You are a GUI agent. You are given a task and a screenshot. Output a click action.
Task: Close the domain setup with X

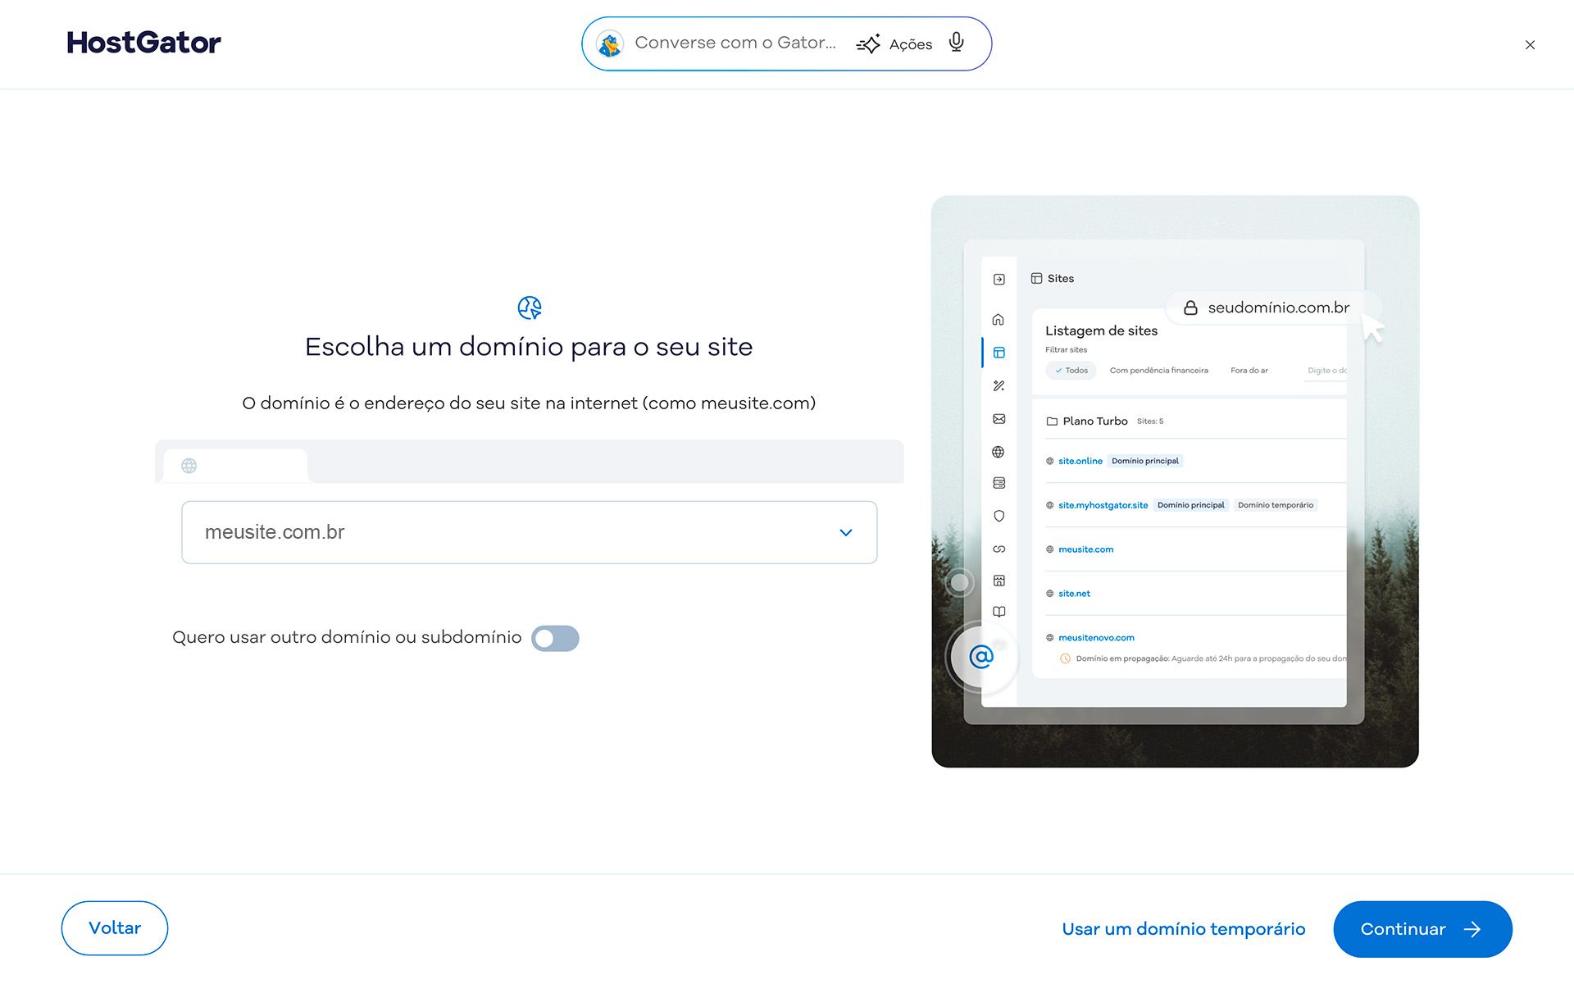[x=1530, y=45]
